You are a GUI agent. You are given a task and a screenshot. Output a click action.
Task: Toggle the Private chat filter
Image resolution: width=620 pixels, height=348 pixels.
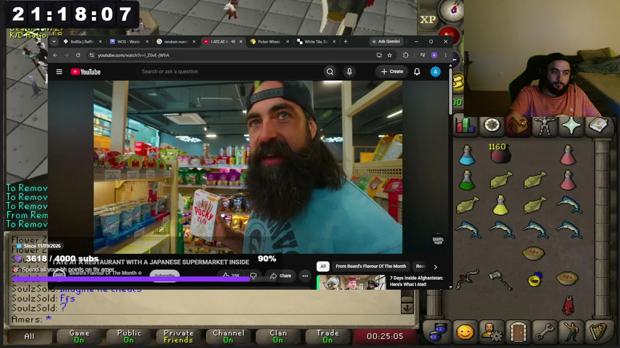179,336
